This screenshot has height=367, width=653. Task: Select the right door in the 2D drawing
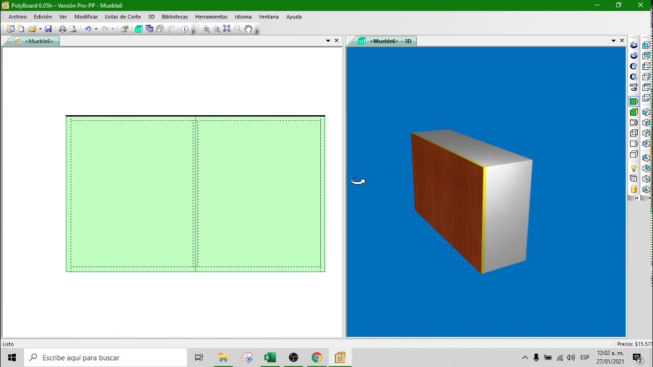[x=260, y=194]
